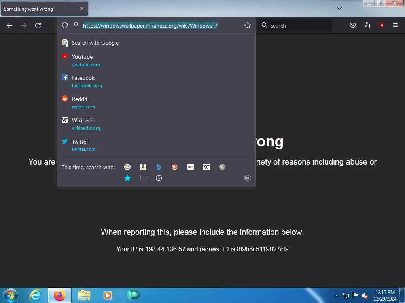Open the Extensions puzzle icon

pyautogui.click(x=367, y=25)
